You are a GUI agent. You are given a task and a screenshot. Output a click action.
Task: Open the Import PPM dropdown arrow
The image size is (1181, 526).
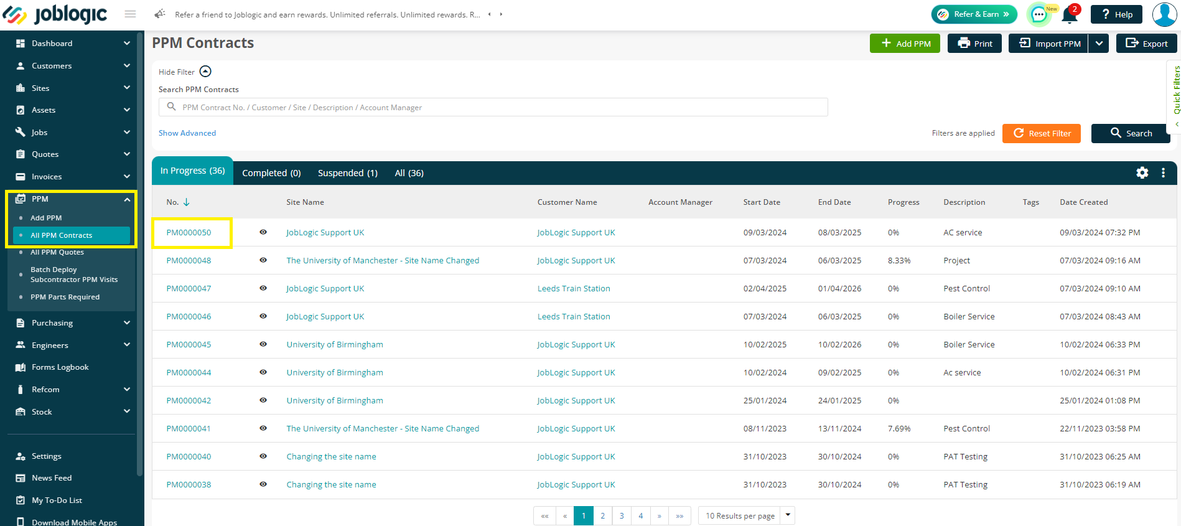1099,44
